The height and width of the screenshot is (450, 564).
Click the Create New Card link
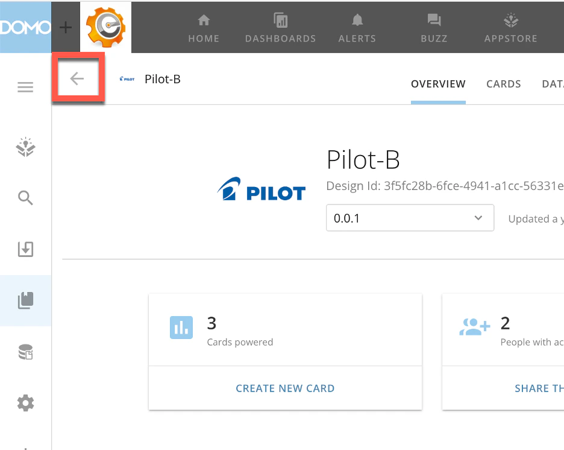[285, 388]
